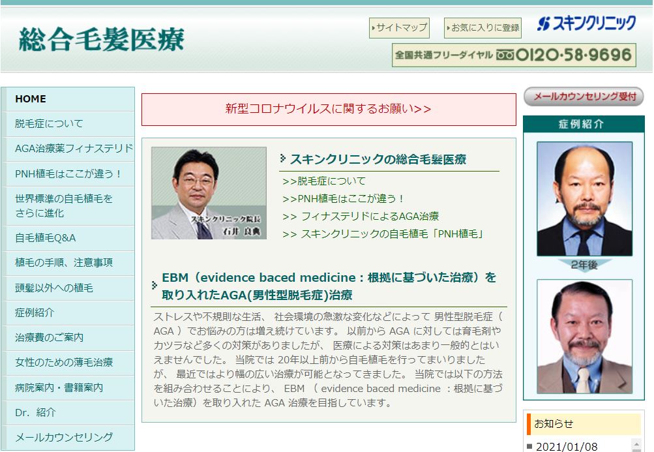Image resolution: width=654 pixels, height=452 pixels.
Task: Click the free dial 0120-58-9696 banner
Action: [514, 55]
